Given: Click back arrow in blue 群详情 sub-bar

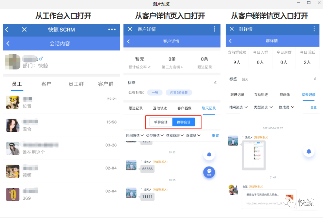Looking at the screenshot, I should (230, 41).
